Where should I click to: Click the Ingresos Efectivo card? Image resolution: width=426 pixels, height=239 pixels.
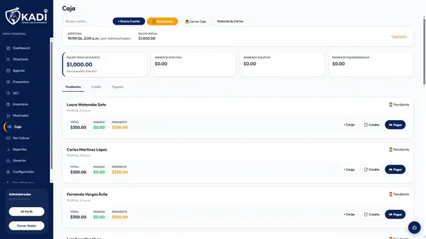click(x=194, y=64)
